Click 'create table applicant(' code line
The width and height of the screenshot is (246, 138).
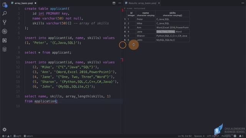(47, 8)
